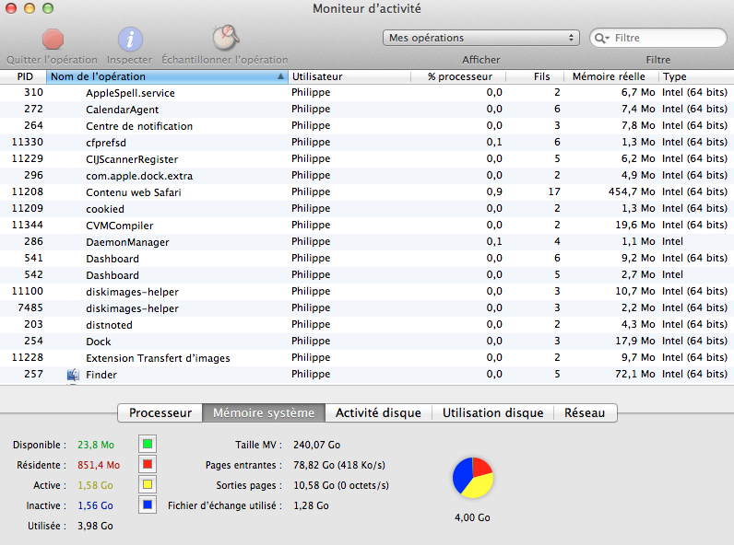Select the Mémoire système tab
This screenshot has width=734, height=545.
click(x=264, y=412)
